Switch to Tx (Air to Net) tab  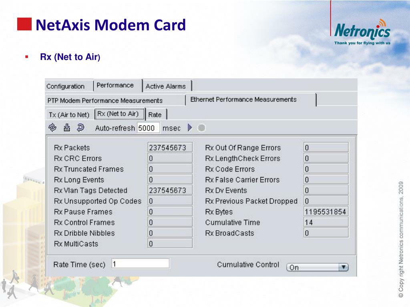tap(69, 115)
